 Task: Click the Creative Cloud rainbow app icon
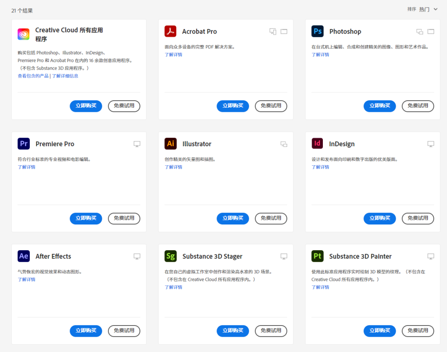tap(24, 34)
